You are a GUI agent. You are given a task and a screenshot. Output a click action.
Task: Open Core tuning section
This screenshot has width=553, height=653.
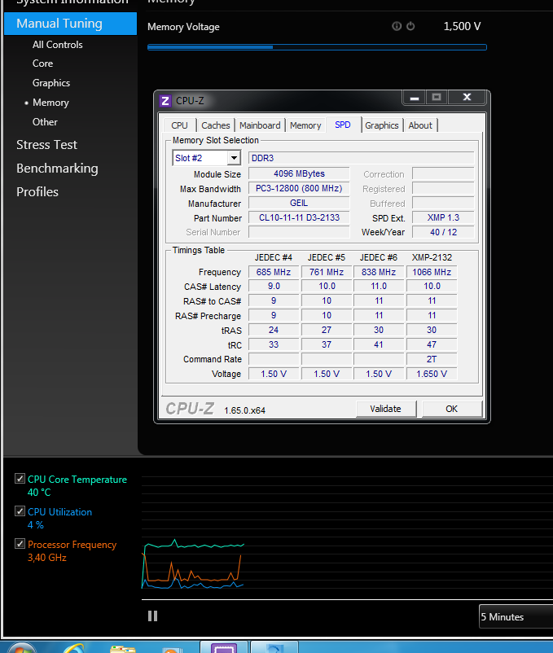42,64
